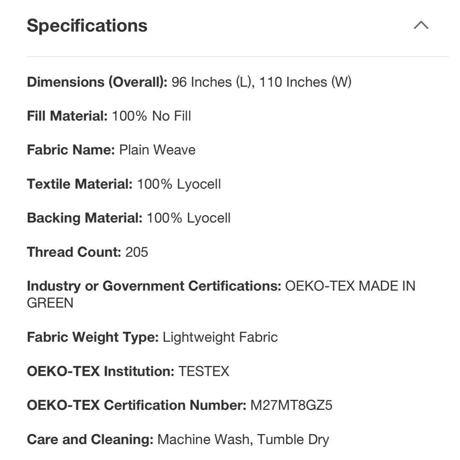460x460 pixels.
Task: Click the certification number M27MT8GZ5
Action: (x=291, y=405)
